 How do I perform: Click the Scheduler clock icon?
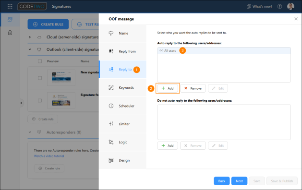click(111, 106)
